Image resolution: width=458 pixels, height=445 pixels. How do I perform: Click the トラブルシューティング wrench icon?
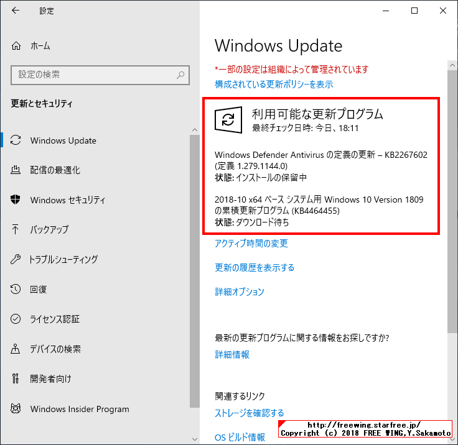coord(16,259)
